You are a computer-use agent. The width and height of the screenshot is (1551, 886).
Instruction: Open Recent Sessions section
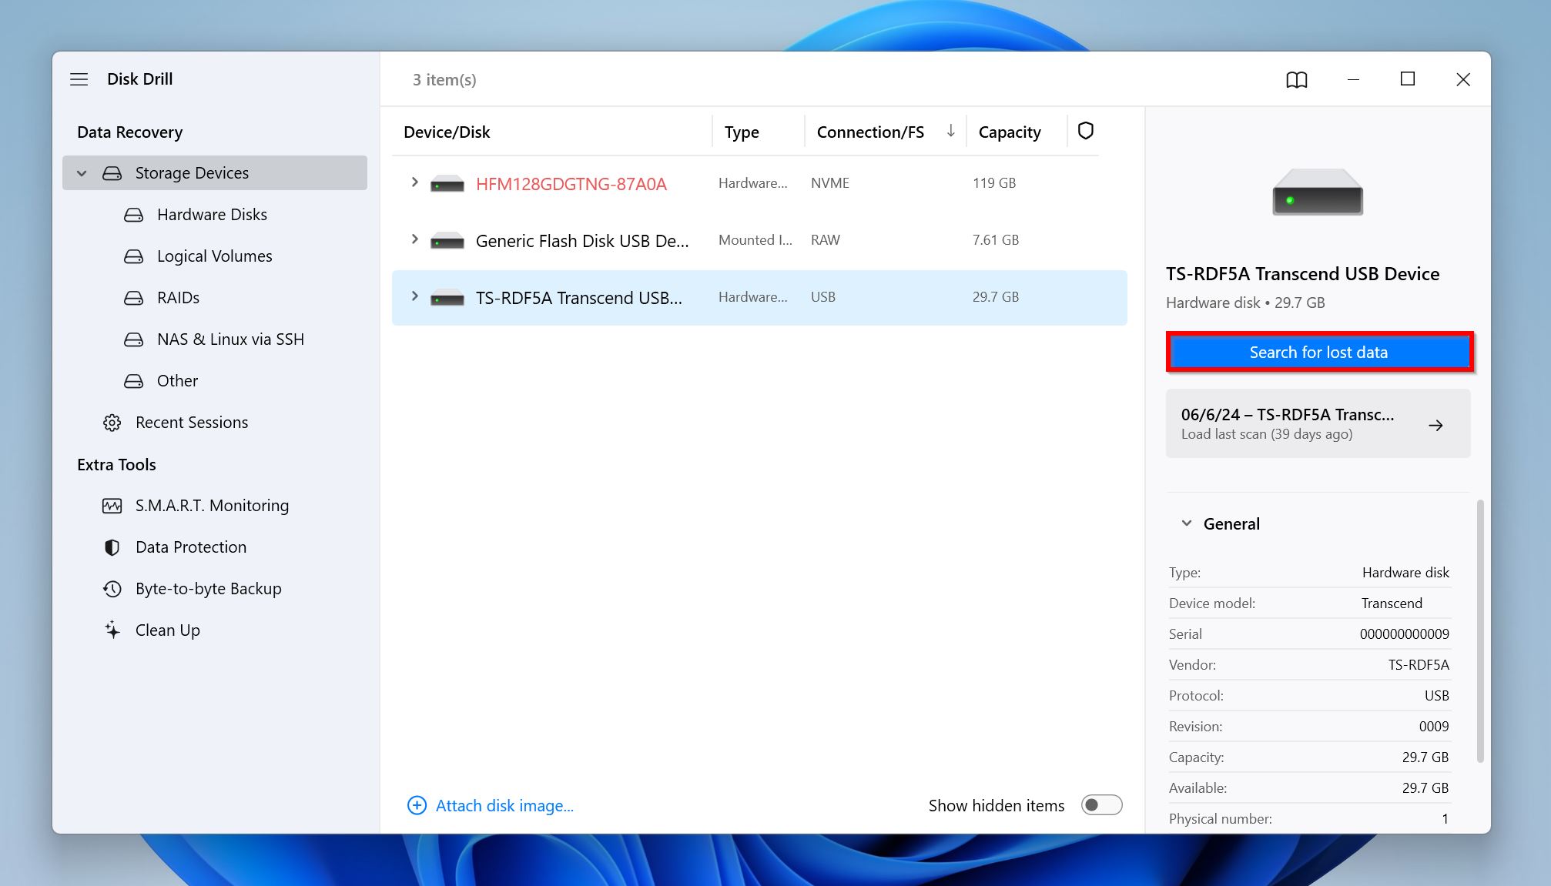(x=192, y=420)
